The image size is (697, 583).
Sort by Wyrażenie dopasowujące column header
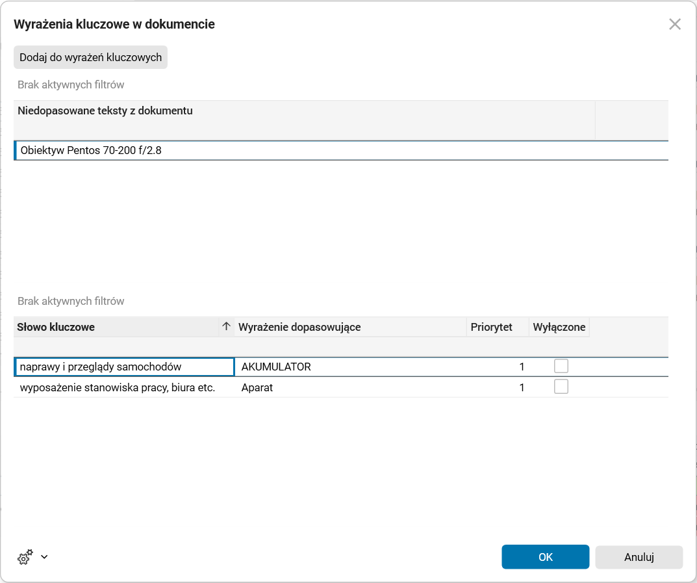coord(299,327)
